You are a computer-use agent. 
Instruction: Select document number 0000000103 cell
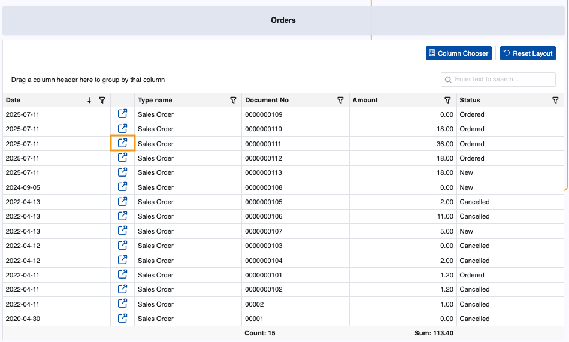point(295,246)
